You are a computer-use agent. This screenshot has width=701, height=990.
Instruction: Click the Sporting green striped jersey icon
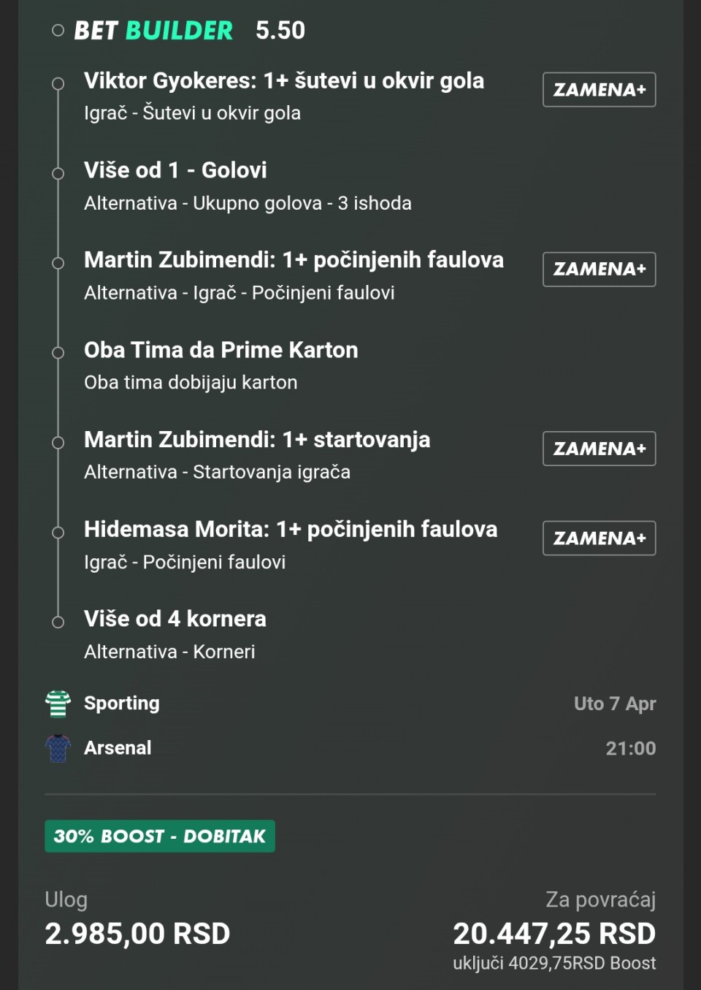pos(58,704)
